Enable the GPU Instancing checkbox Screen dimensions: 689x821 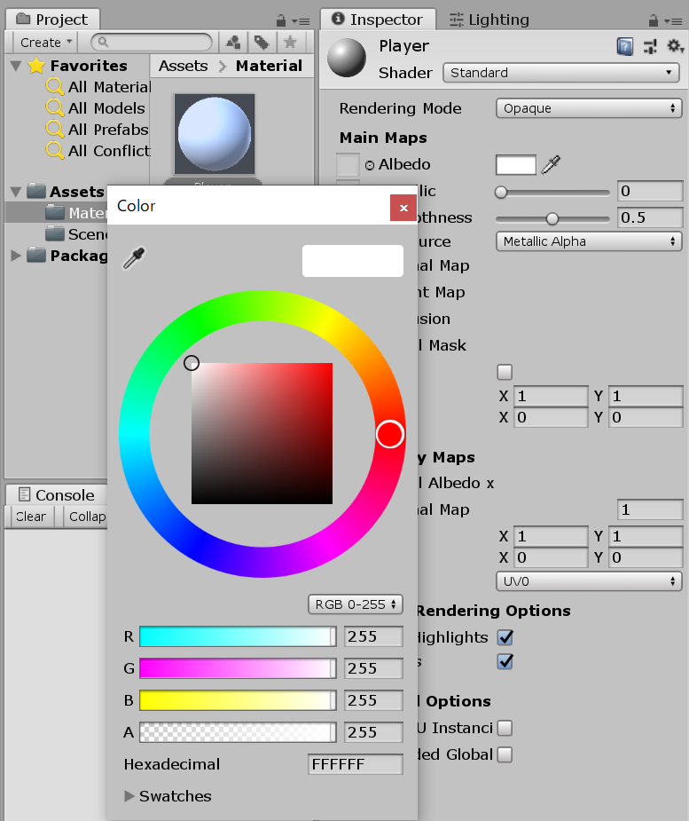(x=505, y=728)
